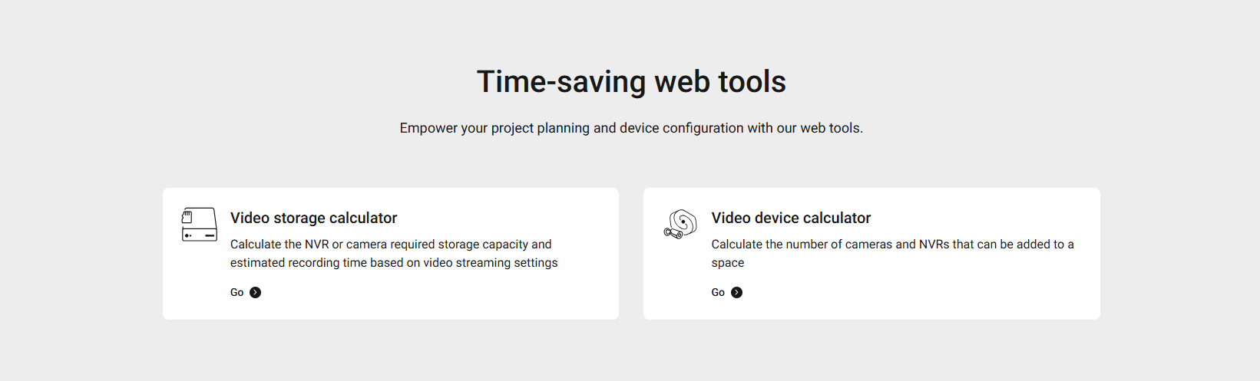Select the "Video storage calculator" title
This screenshot has width=1260, height=381.
click(x=313, y=218)
